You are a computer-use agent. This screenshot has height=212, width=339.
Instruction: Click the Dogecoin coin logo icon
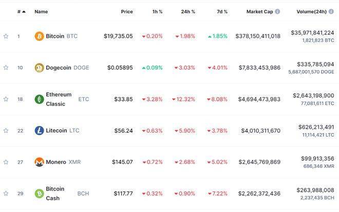[x=39, y=68]
